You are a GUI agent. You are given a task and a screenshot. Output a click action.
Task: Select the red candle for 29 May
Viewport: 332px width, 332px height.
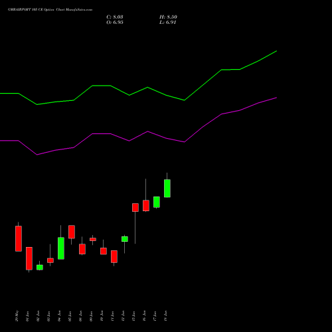19,238
